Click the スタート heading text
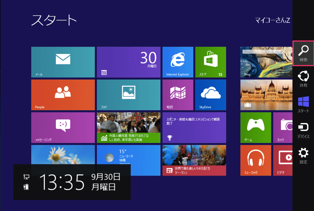 click(54, 20)
